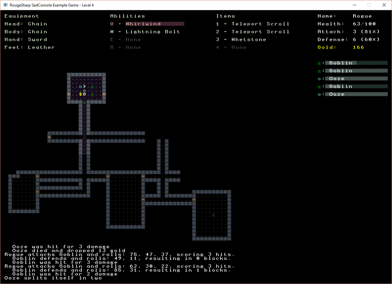Image resolution: width=392 pixels, height=284 pixels.
Task: Click the < stairs up glyph
Action: click(214, 215)
